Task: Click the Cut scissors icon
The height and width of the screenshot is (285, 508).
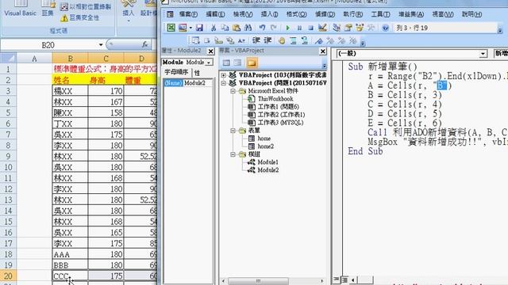Action: tap(214, 28)
